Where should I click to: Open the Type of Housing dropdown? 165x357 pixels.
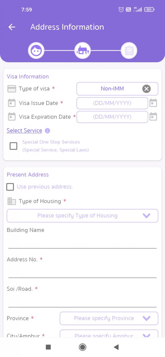82,216
